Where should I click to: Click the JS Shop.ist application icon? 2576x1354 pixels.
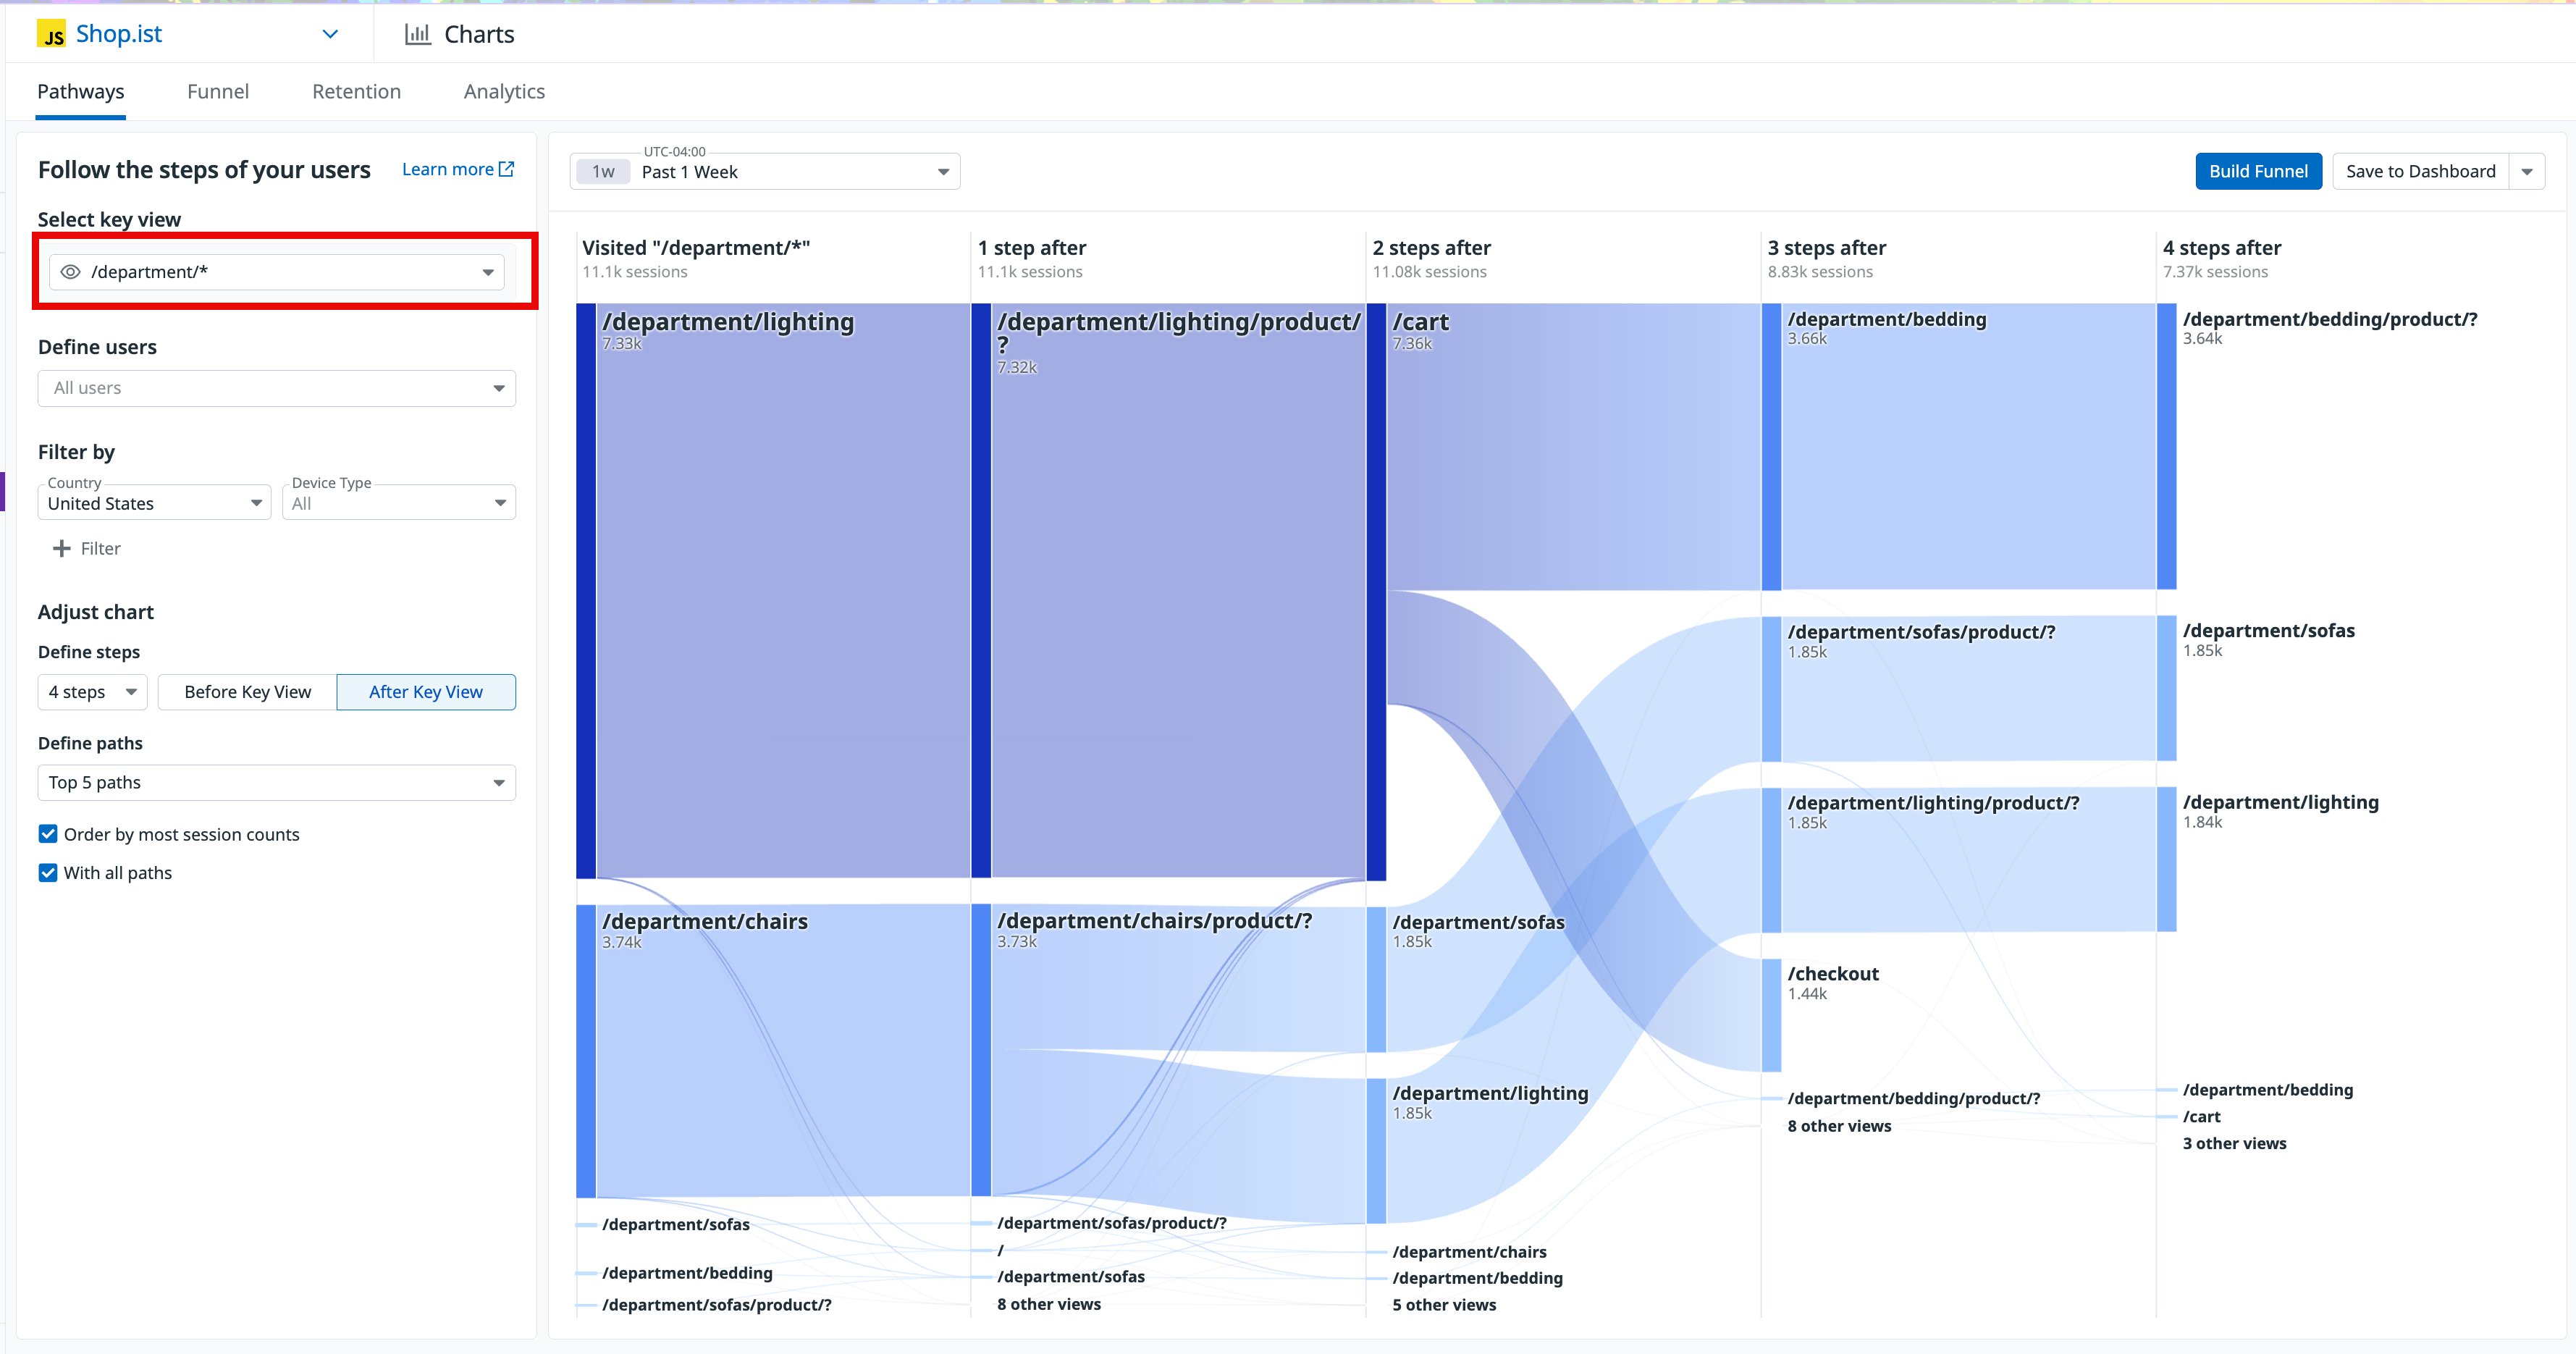(x=52, y=35)
